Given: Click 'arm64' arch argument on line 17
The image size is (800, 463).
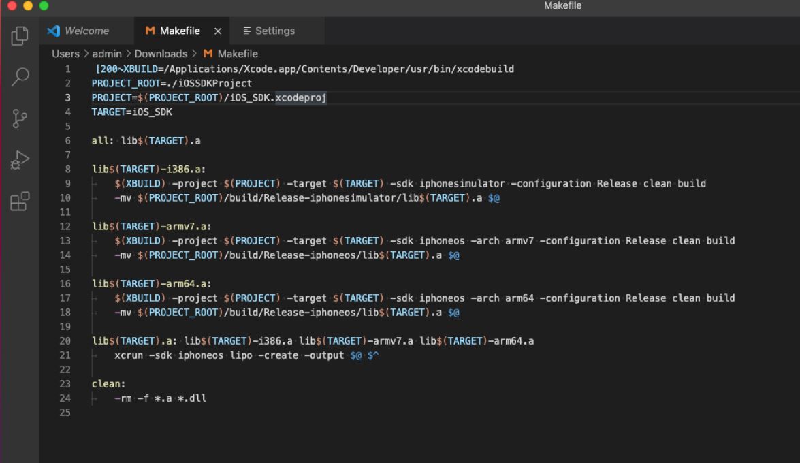Looking at the screenshot, I should coord(519,298).
